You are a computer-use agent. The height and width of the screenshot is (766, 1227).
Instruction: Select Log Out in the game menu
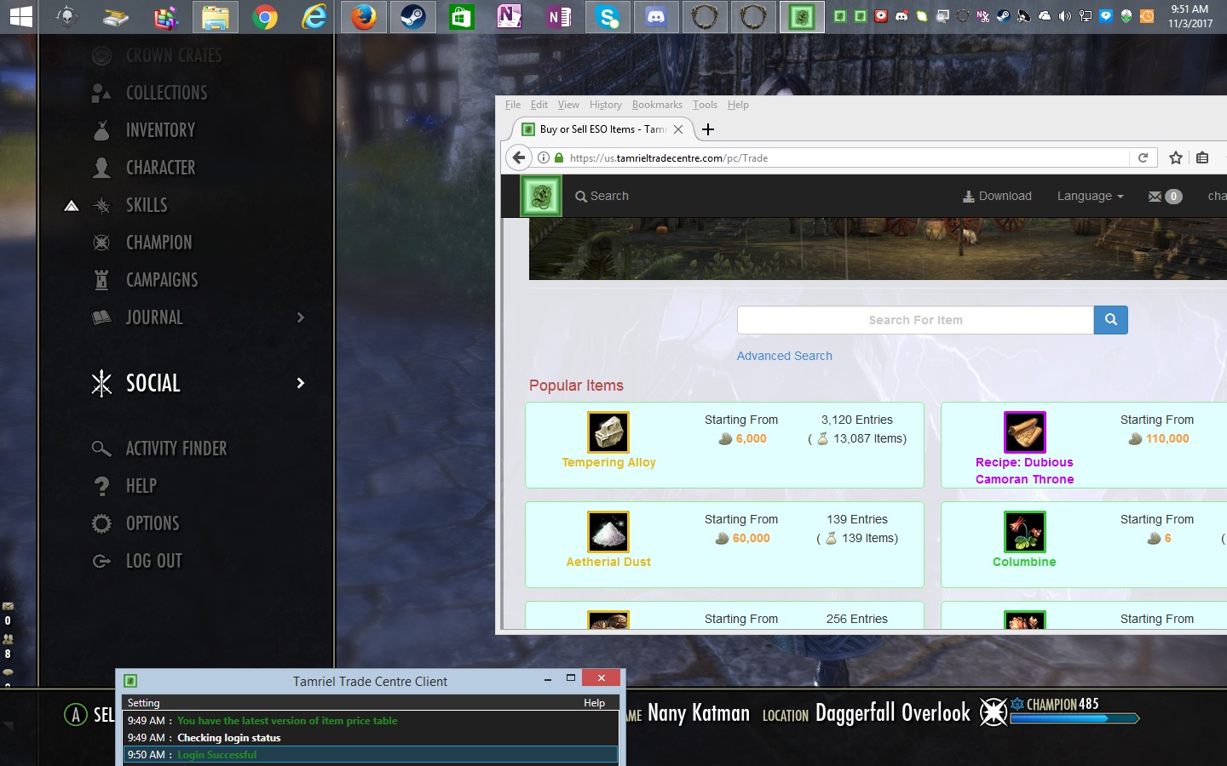[x=154, y=561]
